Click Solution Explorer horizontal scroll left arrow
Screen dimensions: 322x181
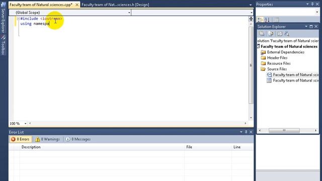coord(260,131)
